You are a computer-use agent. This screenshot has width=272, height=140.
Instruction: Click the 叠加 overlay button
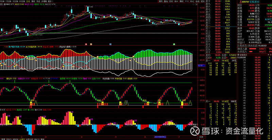(x=166, y=1)
